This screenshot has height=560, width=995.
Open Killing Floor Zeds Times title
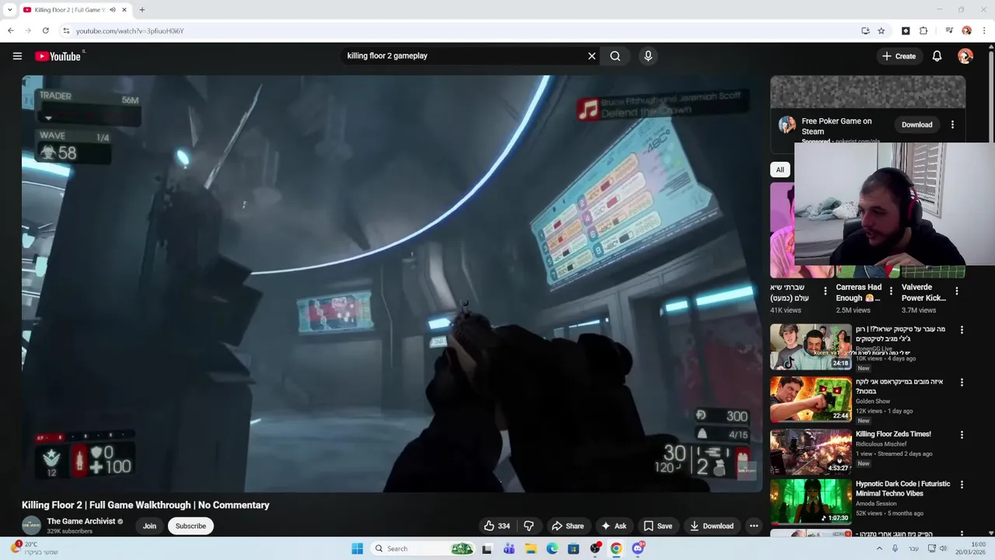[893, 434]
